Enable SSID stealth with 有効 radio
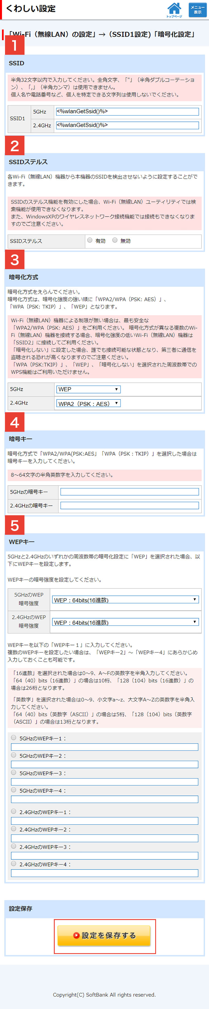 point(90,240)
